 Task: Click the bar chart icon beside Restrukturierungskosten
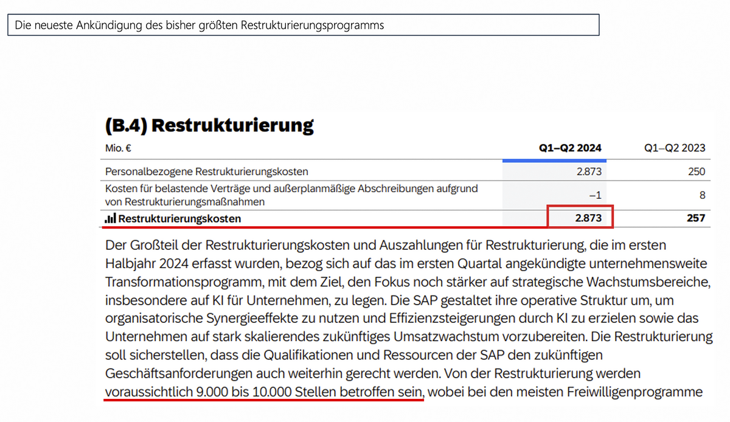pos(110,218)
